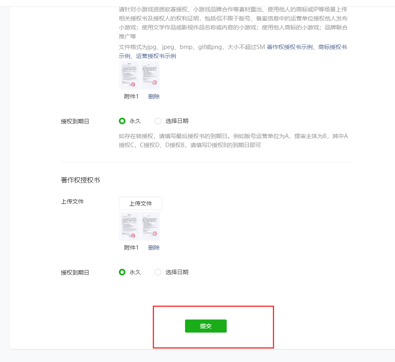Preview first page thumbnail under 著作权授权书
Screen dimensions: 395x362
tap(129, 226)
